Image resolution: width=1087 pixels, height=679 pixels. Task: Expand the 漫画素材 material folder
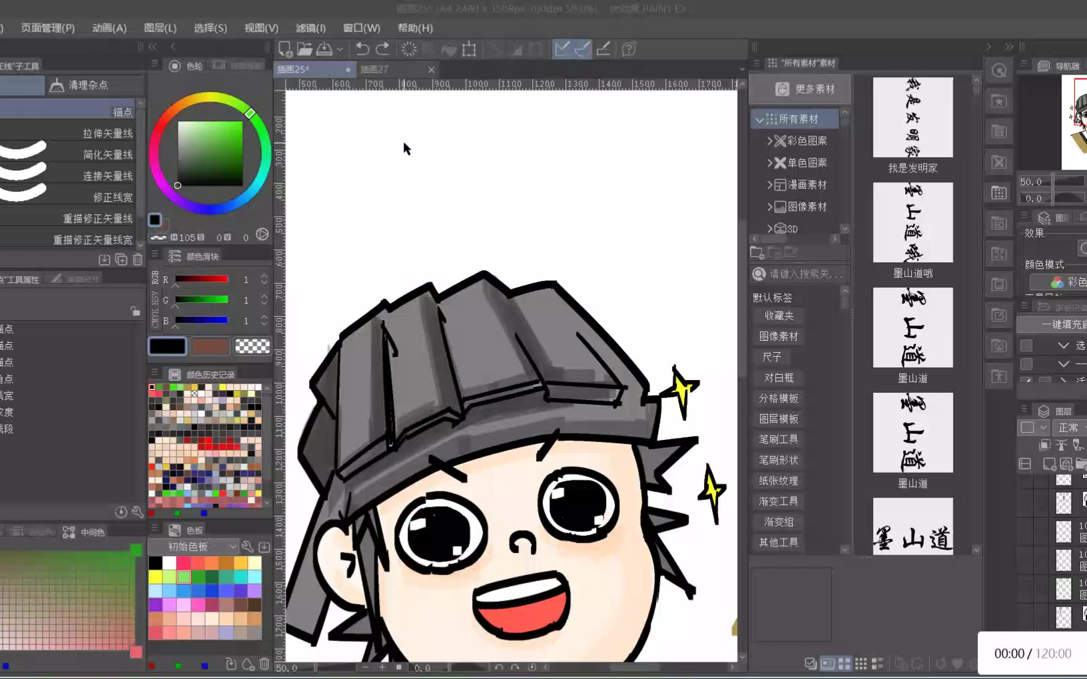(769, 185)
